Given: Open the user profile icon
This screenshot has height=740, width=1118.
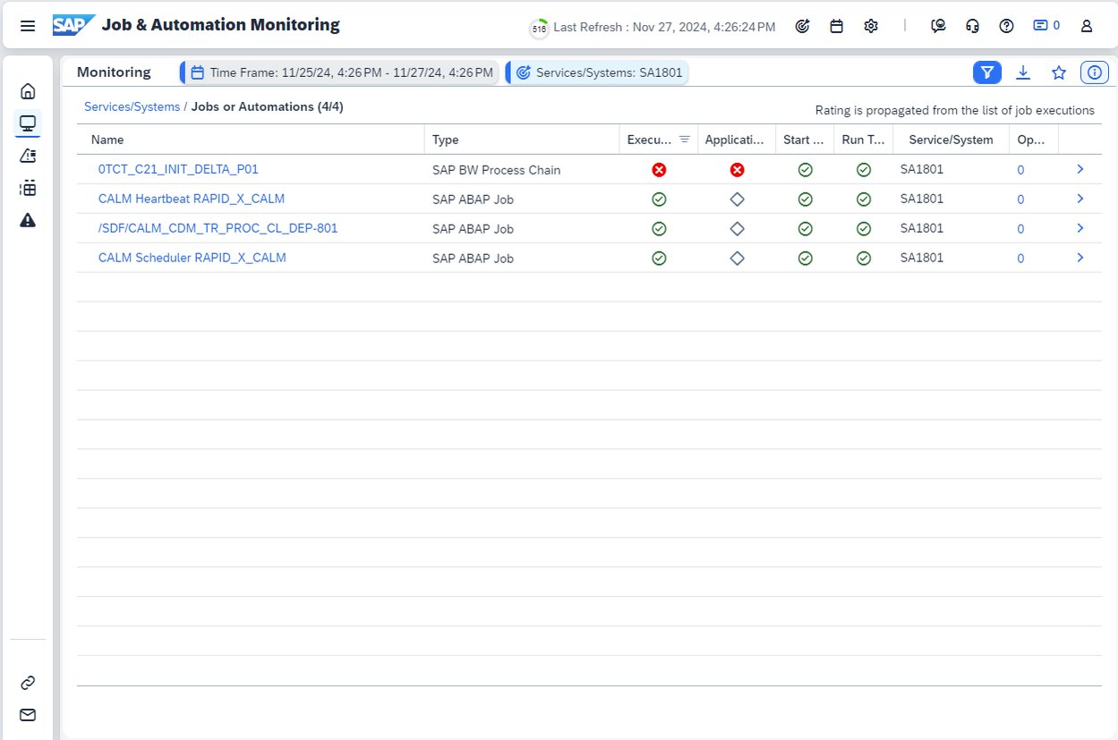Looking at the screenshot, I should [x=1087, y=26].
